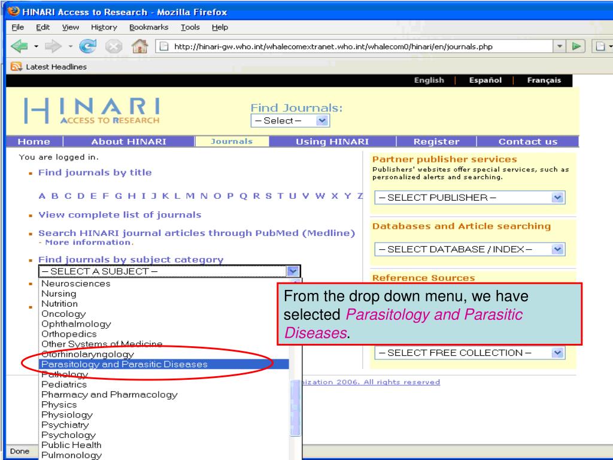
Task: Open the Find Journals Select dropdown
Action: pos(290,120)
